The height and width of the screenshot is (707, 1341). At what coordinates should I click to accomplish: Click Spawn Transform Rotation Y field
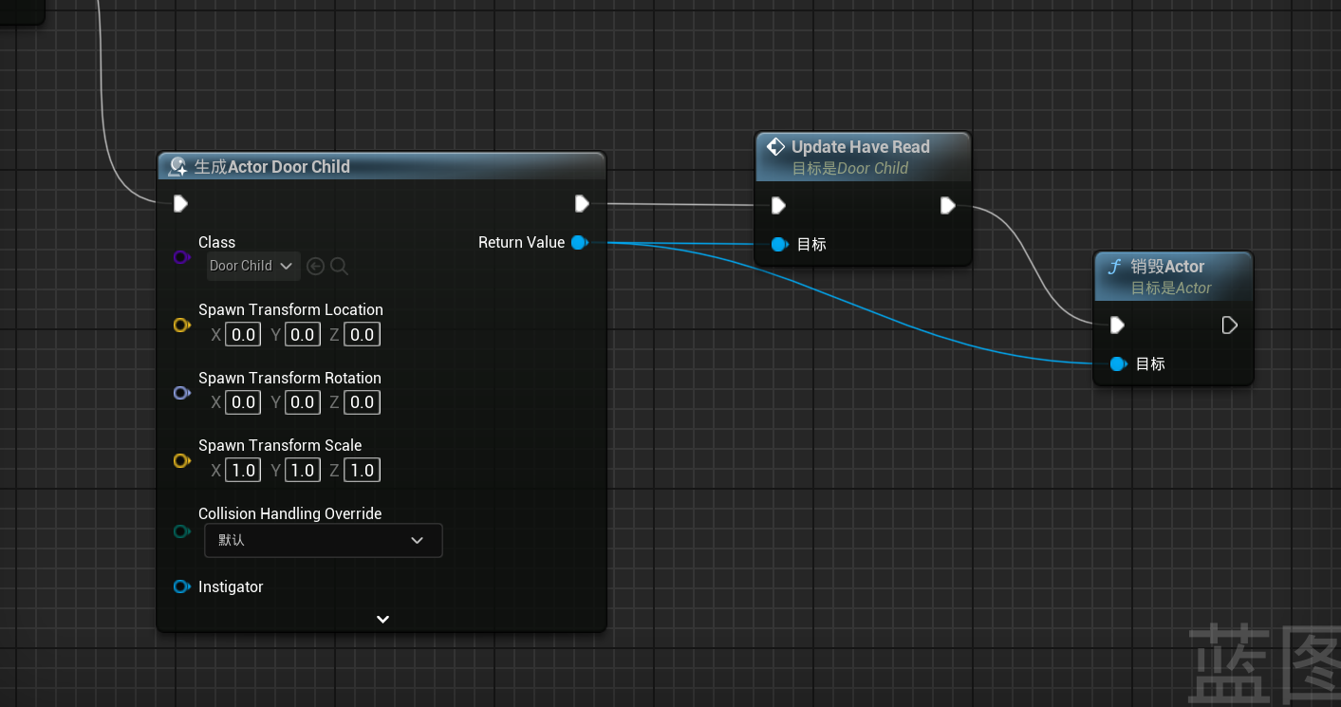(x=303, y=402)
